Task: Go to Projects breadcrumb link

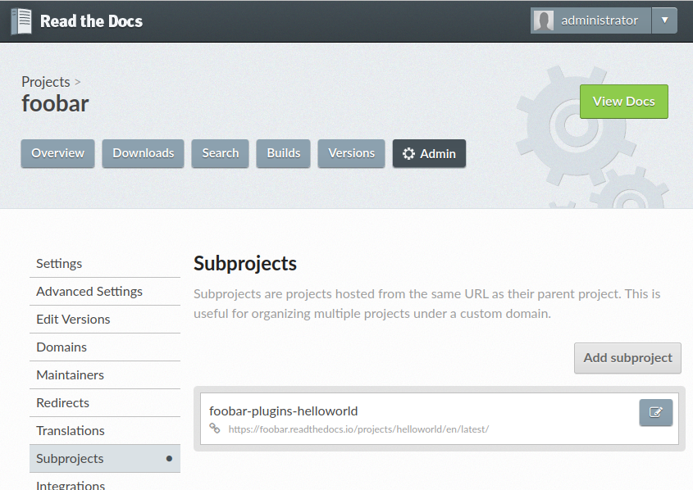Action: click(x=46, y=82)
